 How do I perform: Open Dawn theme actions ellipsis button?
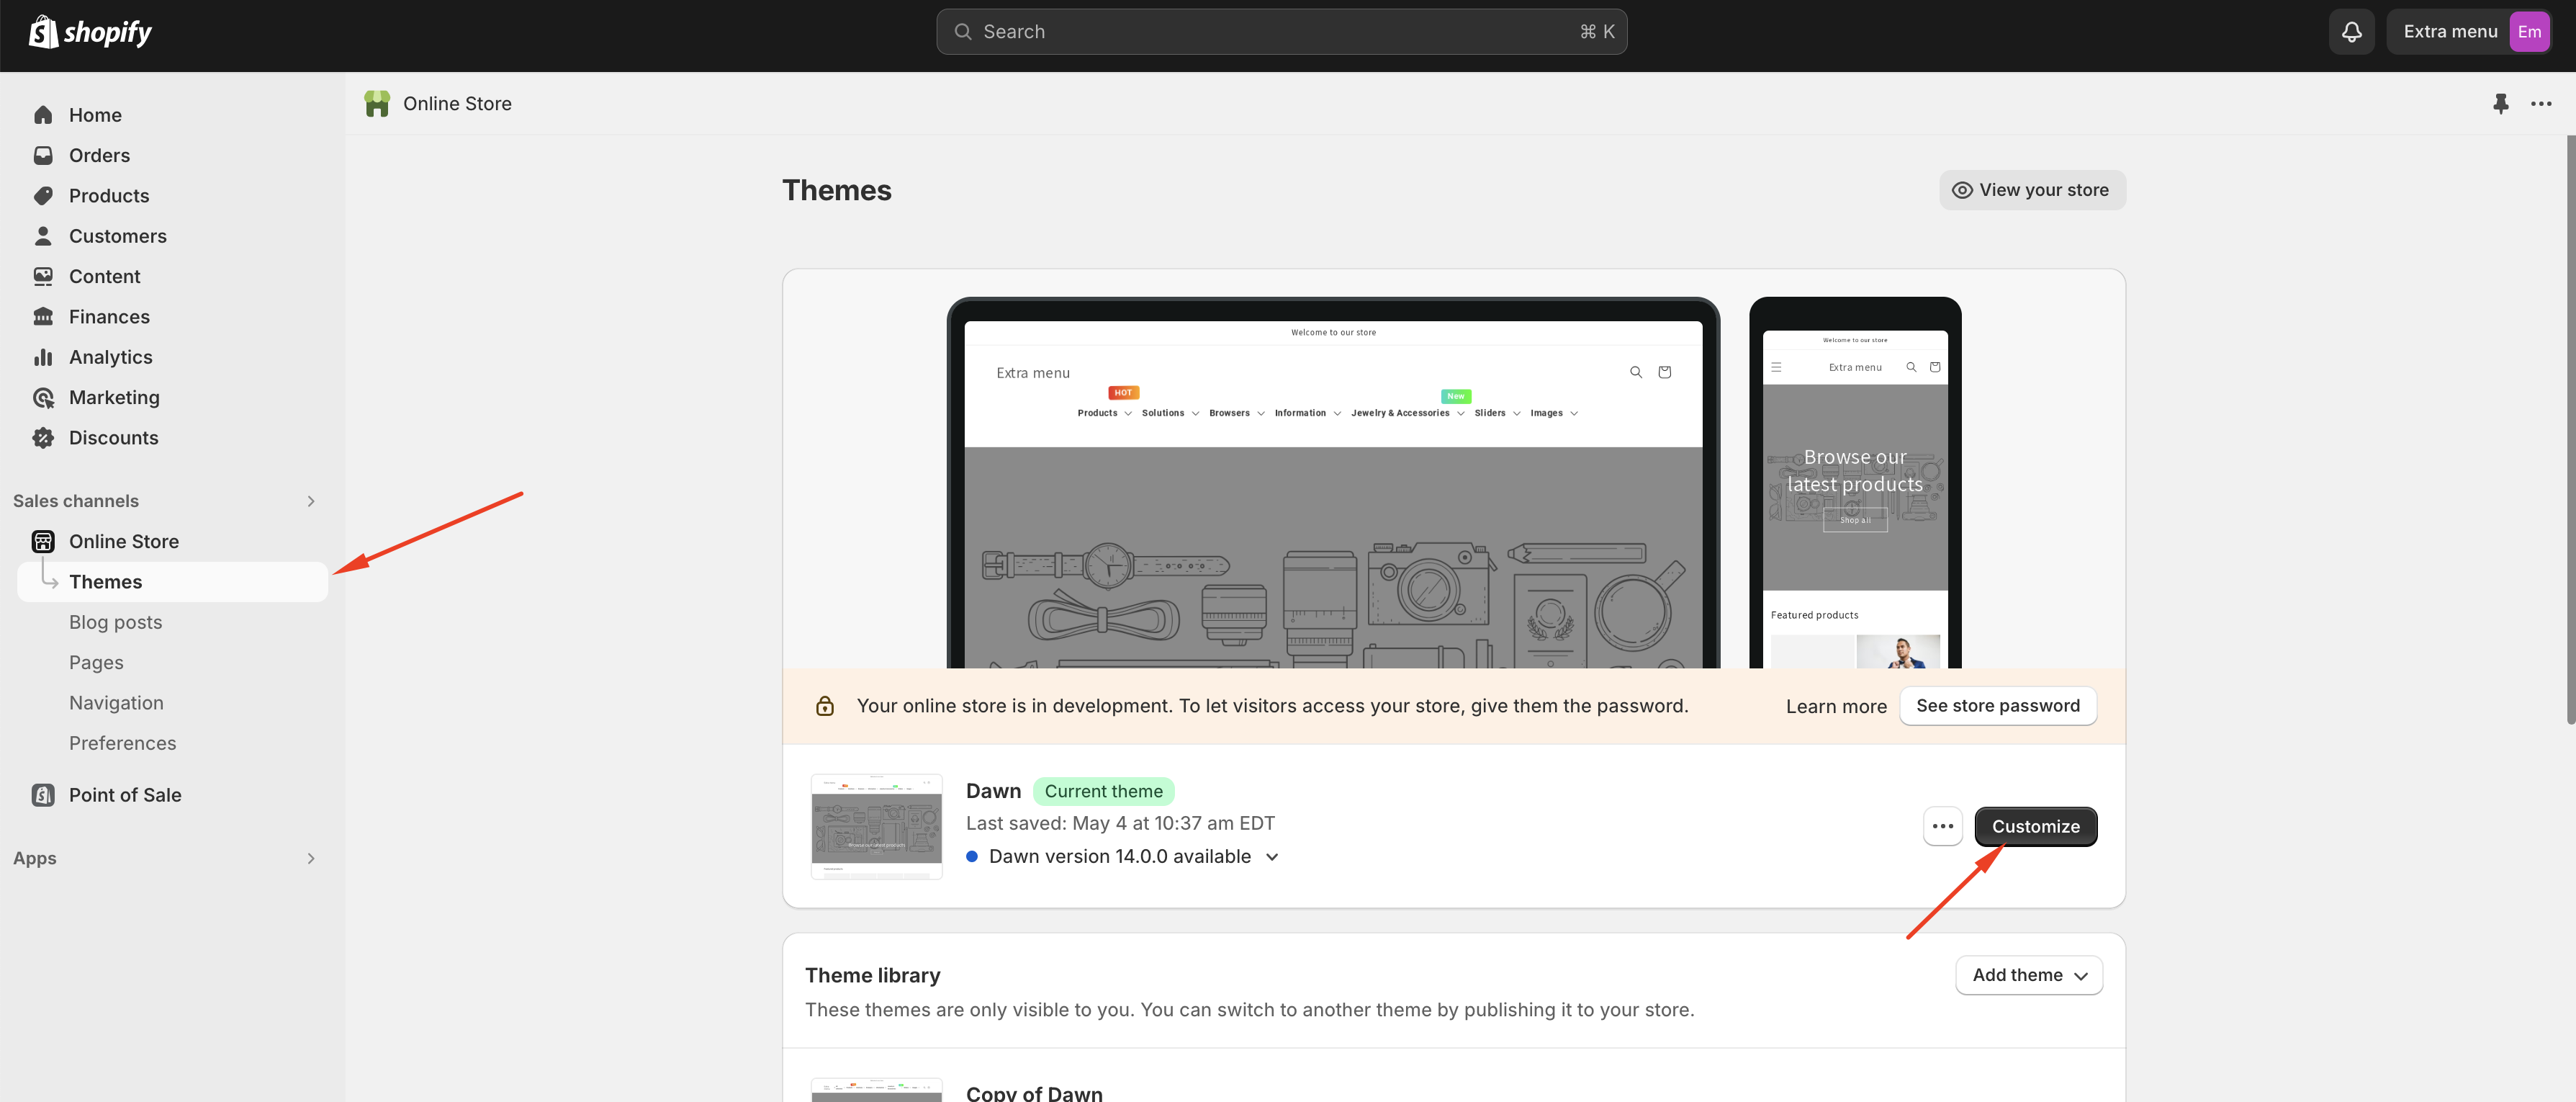[1942, 826]
